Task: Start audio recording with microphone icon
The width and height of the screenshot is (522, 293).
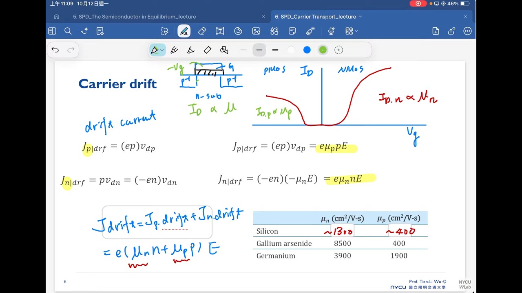Action: pos(331,31)
